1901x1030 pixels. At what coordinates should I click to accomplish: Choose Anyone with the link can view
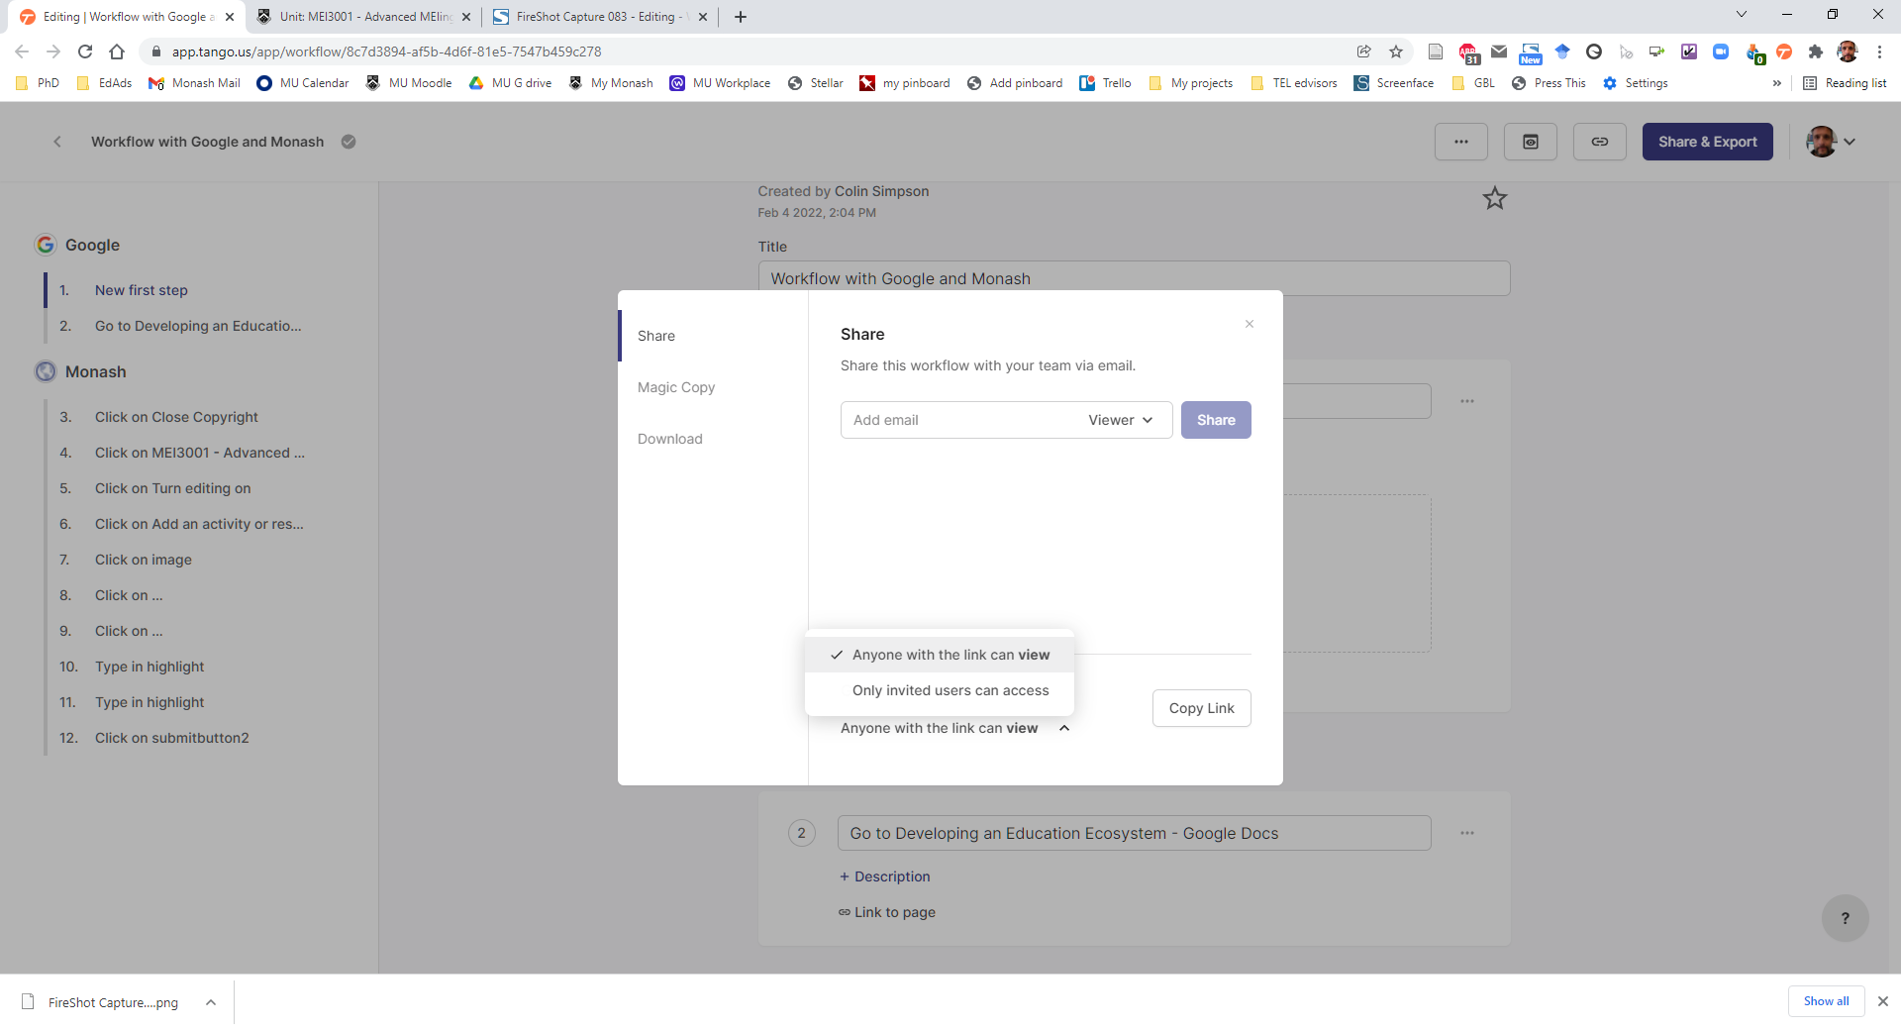940,655
